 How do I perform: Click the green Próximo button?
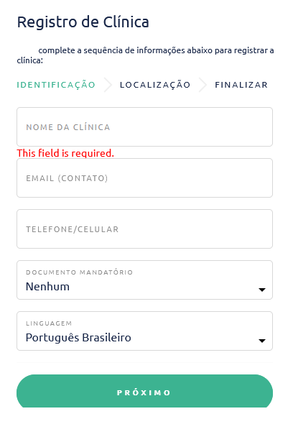144,391
